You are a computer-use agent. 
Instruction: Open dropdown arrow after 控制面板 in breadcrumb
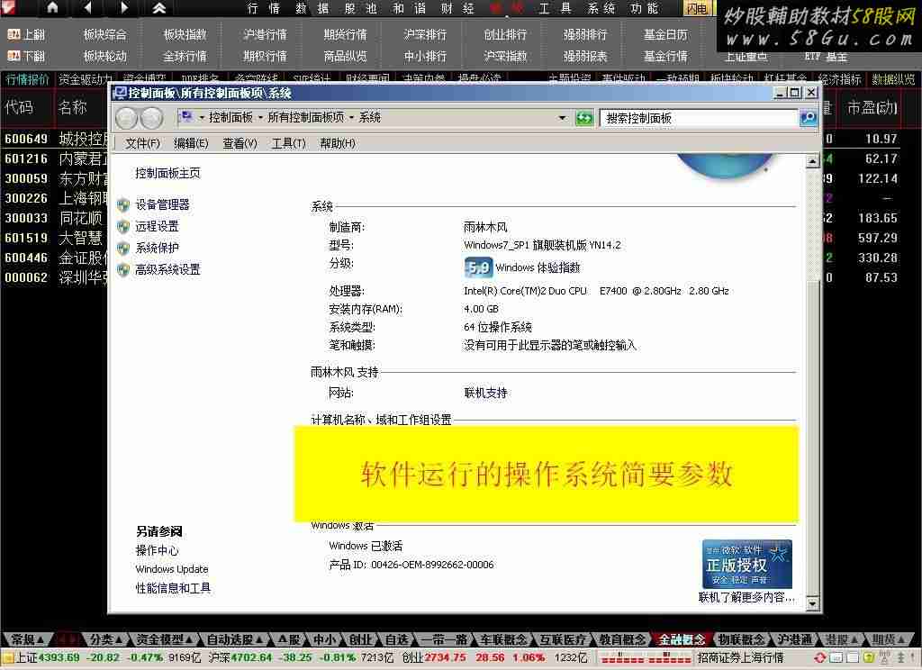click(260, 118)
